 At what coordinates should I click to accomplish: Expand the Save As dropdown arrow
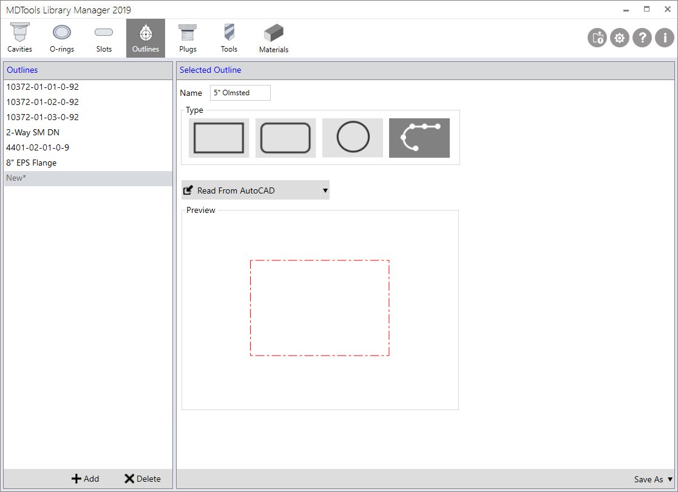click(x=670, y=479)
